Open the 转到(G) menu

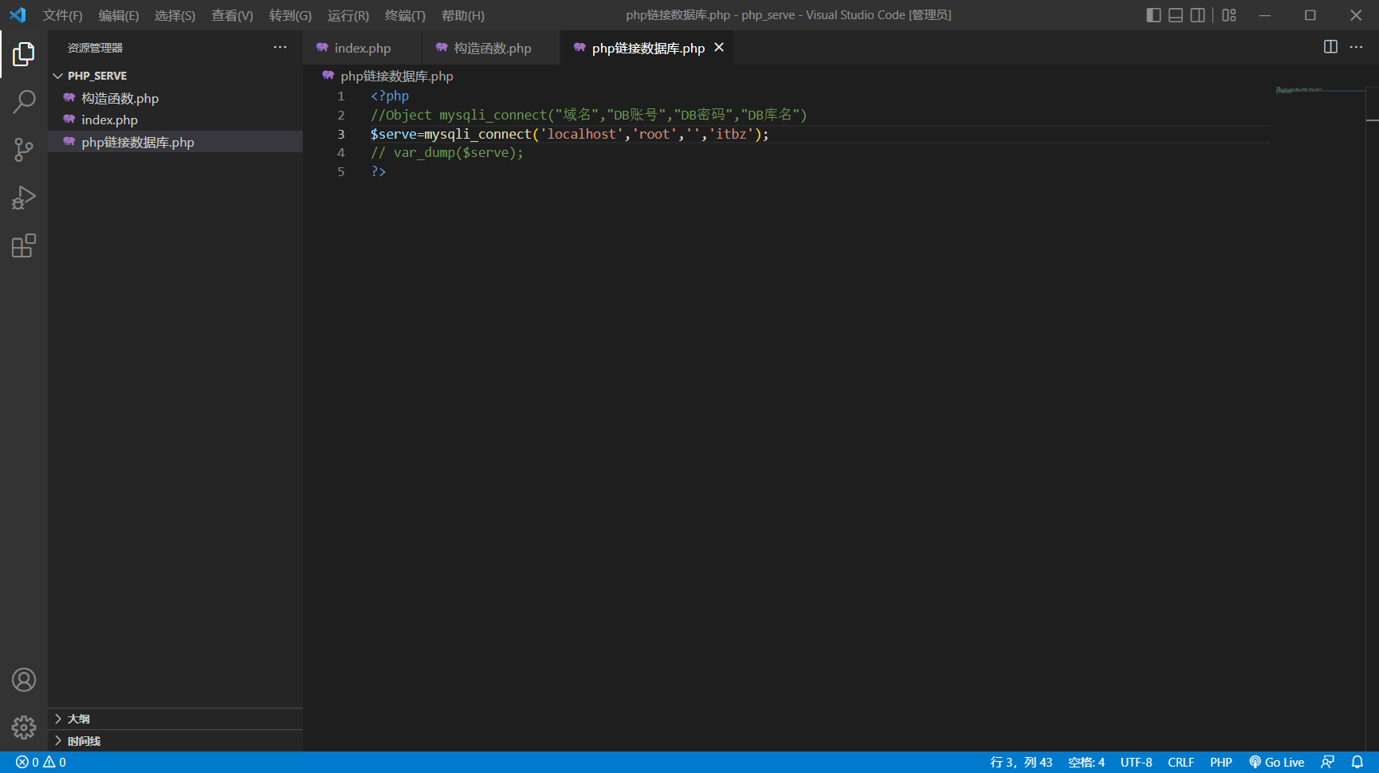[x=290, y=15]
